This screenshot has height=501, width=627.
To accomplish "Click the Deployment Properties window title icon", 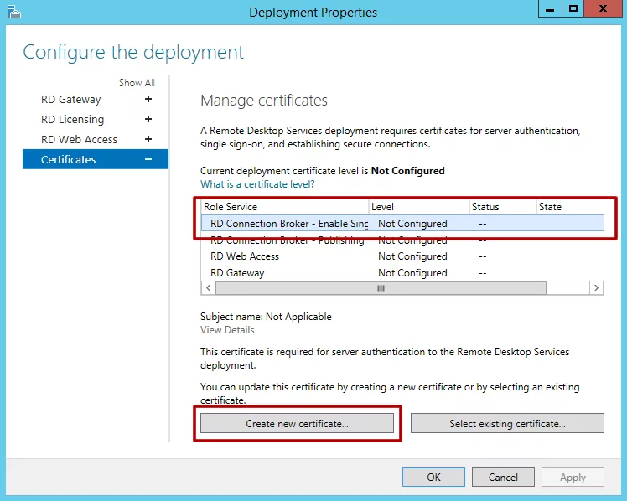I will (x=13, y=12).
